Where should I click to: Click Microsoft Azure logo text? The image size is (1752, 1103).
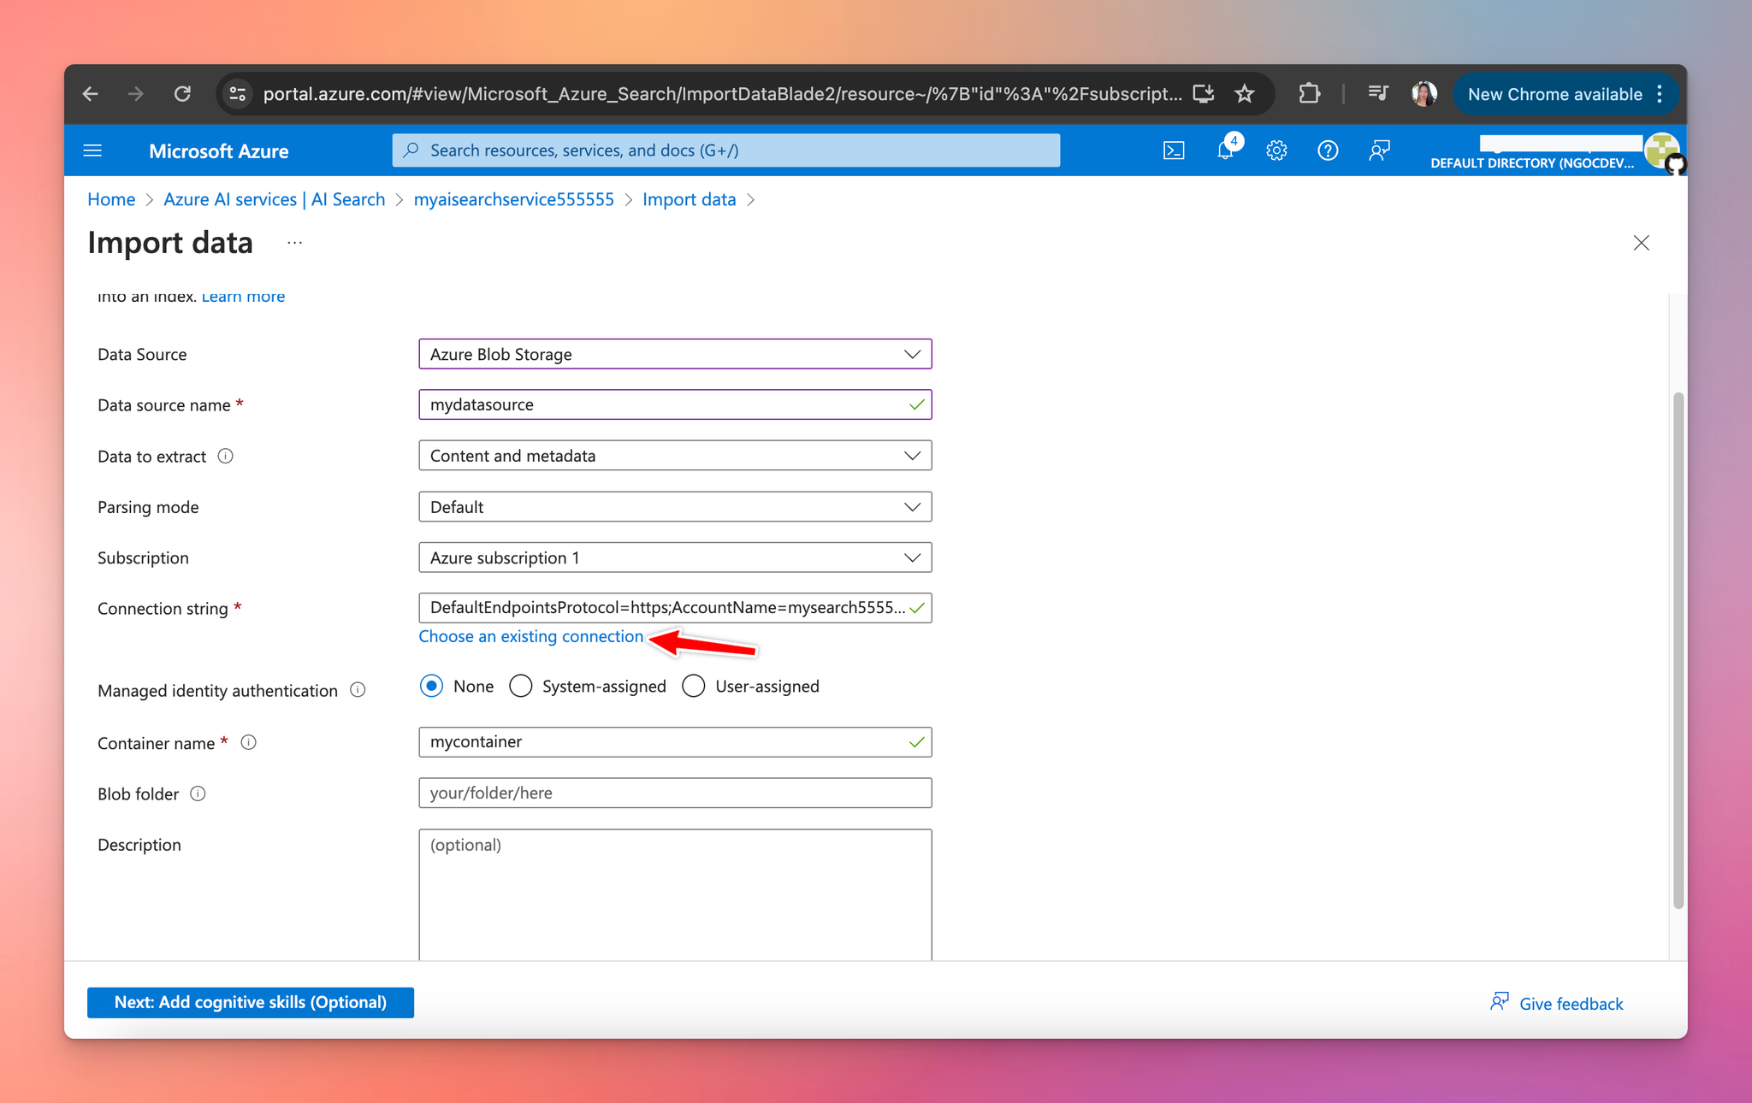click(x=218, y=151)
